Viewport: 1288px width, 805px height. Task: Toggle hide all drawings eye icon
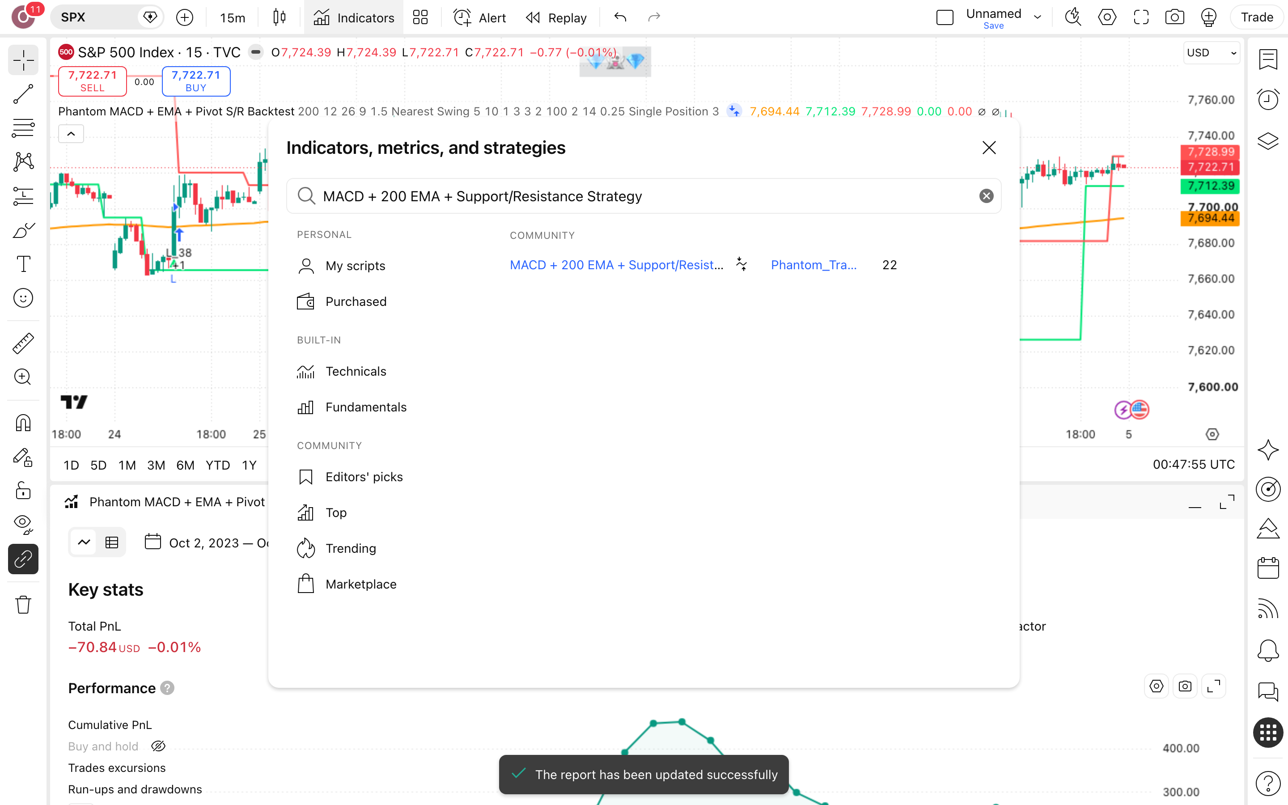[x=23, y=525]
